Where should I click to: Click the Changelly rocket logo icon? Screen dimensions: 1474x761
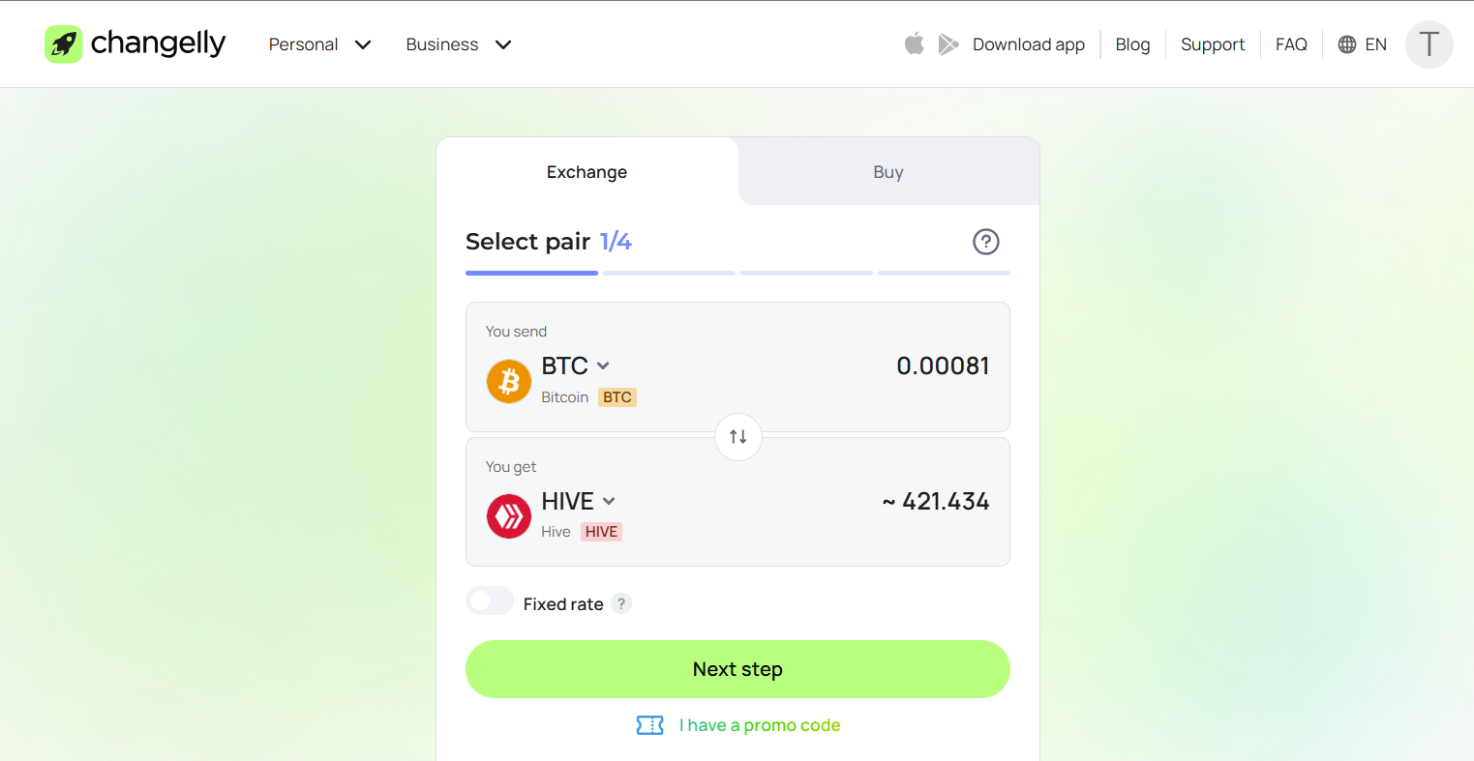point(63,44)
